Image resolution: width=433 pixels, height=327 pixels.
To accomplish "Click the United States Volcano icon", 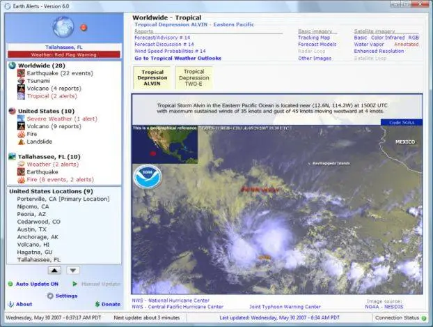I will pos(21,126).
